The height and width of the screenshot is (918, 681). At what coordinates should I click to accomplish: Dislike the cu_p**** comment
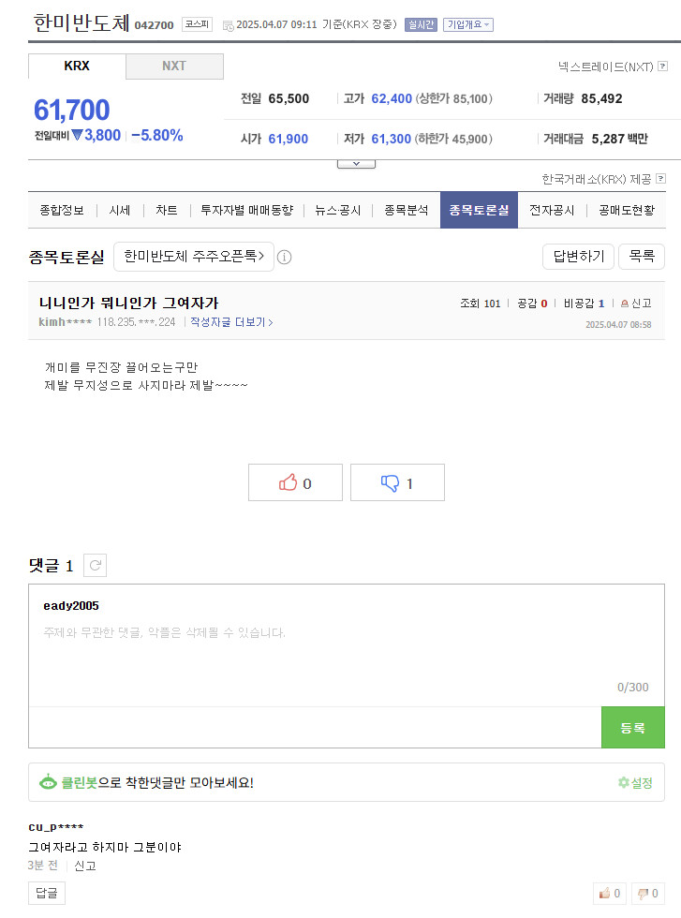pyautogui.click(x=648, y=894)
